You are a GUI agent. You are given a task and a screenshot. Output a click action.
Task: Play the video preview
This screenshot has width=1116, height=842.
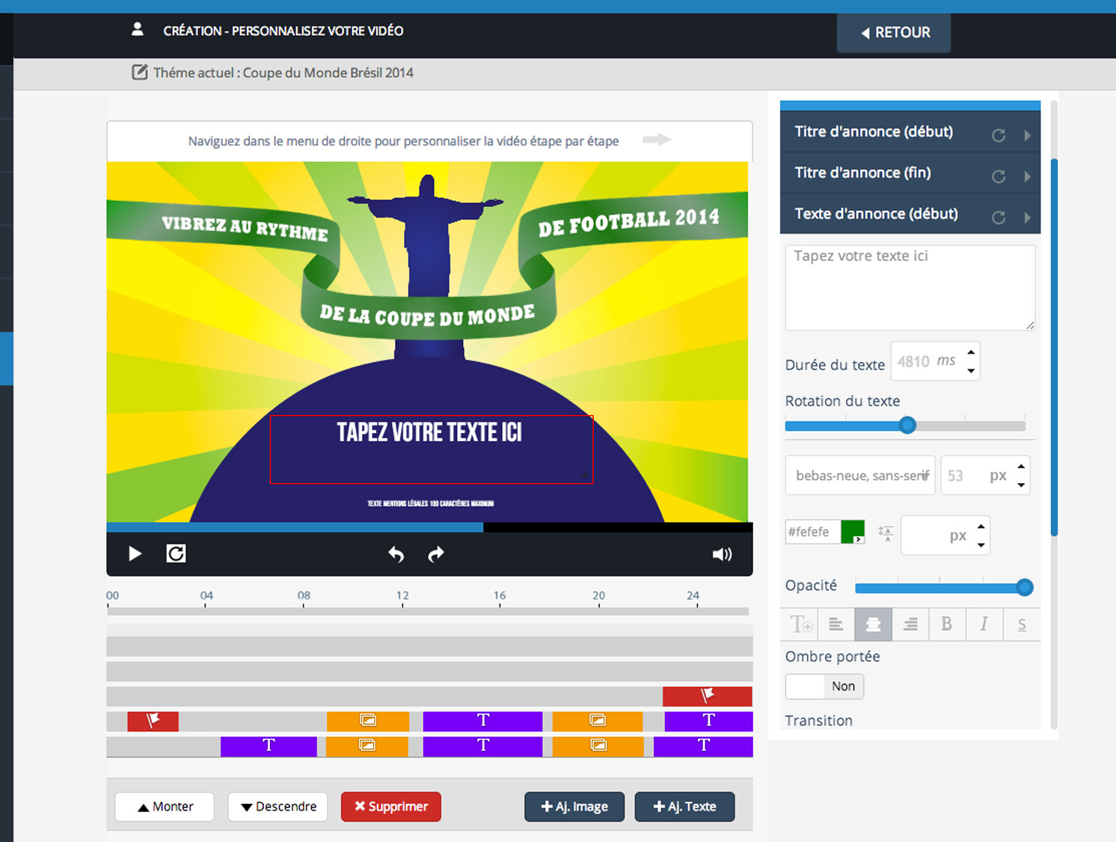pyautogui.click(x=135, y=553)
